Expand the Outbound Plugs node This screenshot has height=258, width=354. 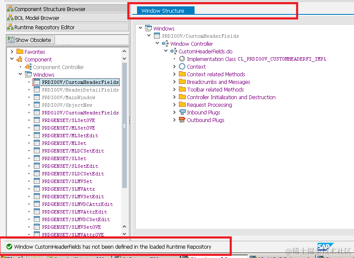(174, 120)
